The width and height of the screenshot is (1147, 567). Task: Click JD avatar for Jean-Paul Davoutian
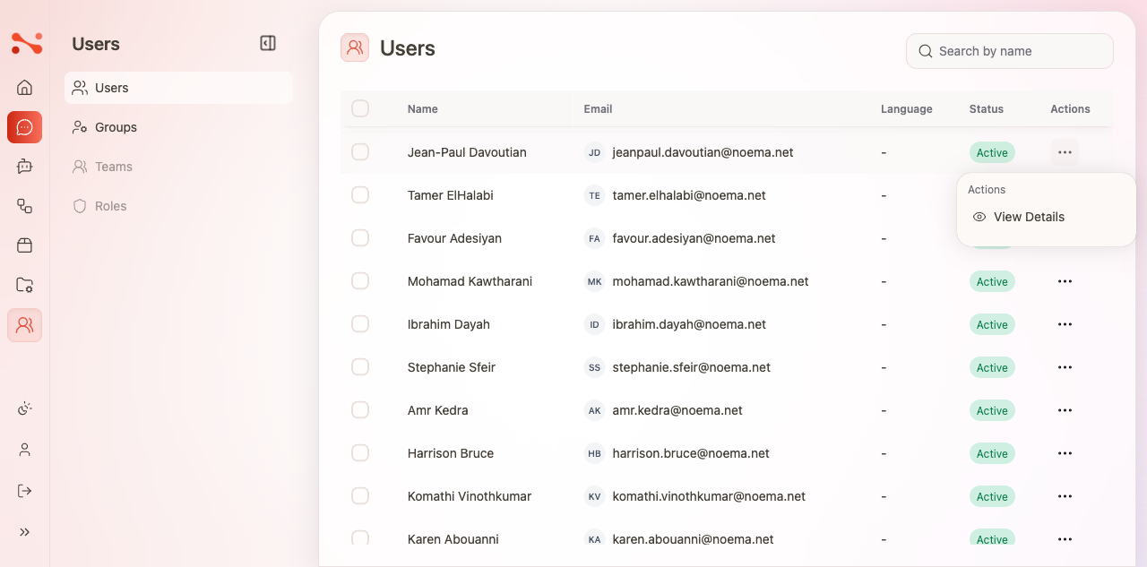coord(594,152)
